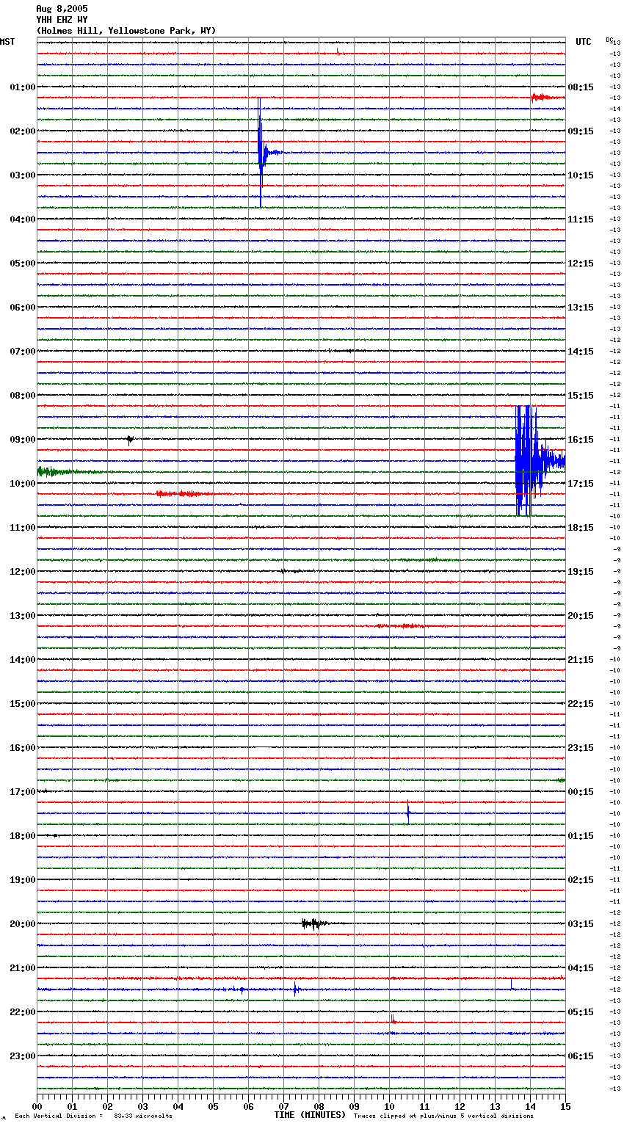Click the 'DC' offset column header
Screen dimensions: 624x1126
click(x=609, y=40)
